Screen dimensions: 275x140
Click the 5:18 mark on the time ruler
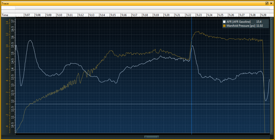point(145,15)
